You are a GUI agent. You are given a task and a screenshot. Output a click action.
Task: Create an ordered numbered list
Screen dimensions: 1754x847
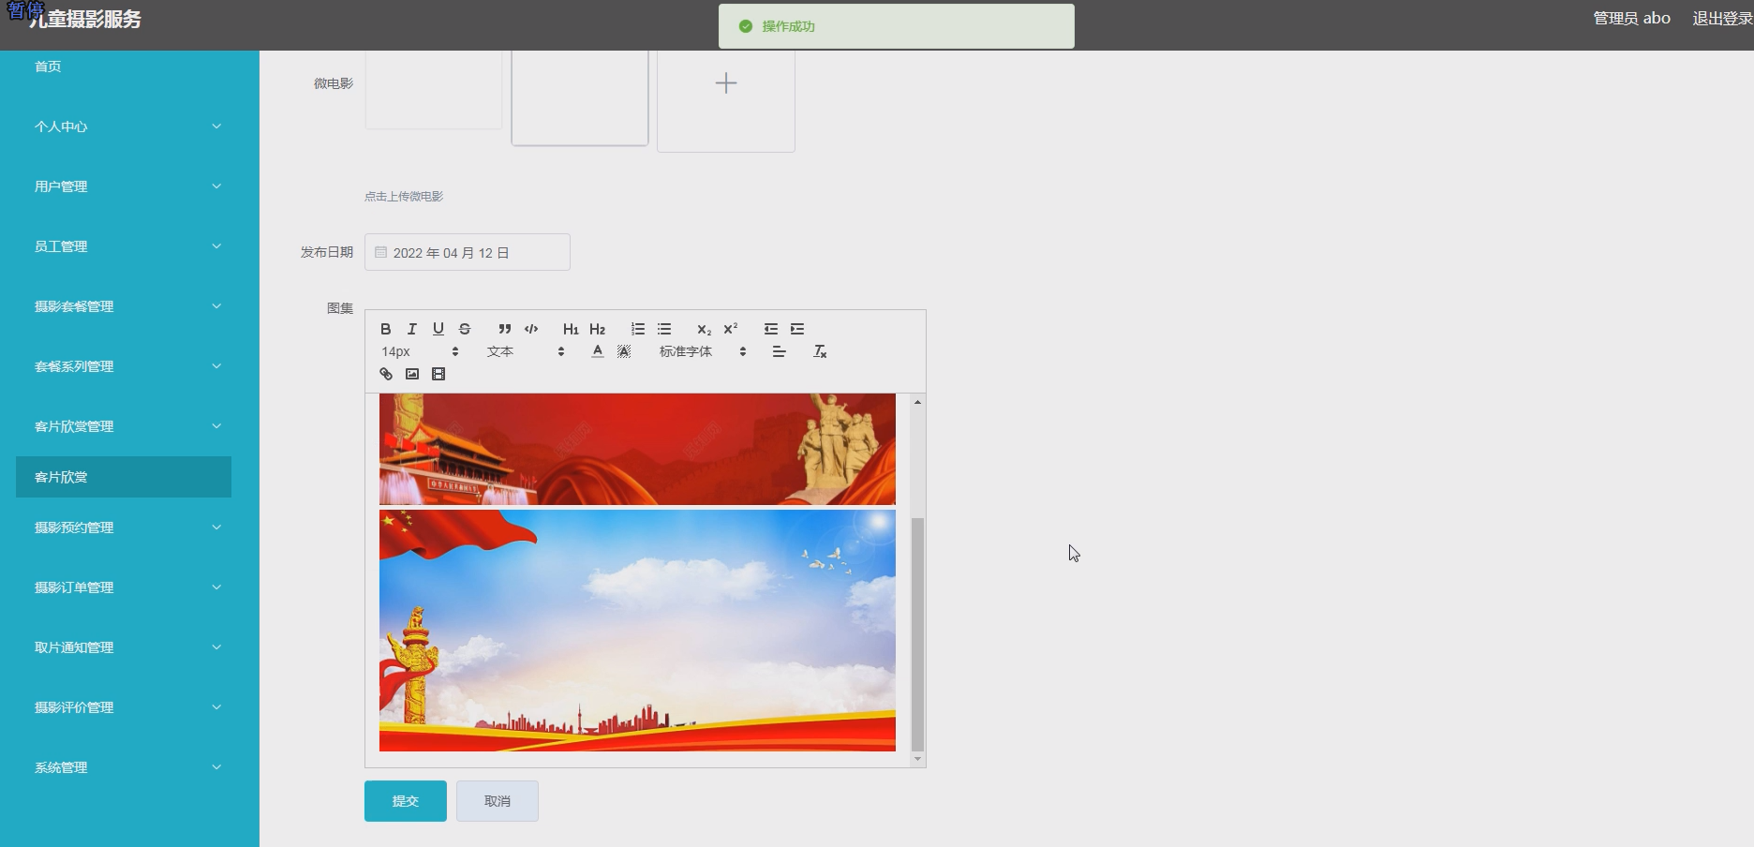click(x=638, y=329)
